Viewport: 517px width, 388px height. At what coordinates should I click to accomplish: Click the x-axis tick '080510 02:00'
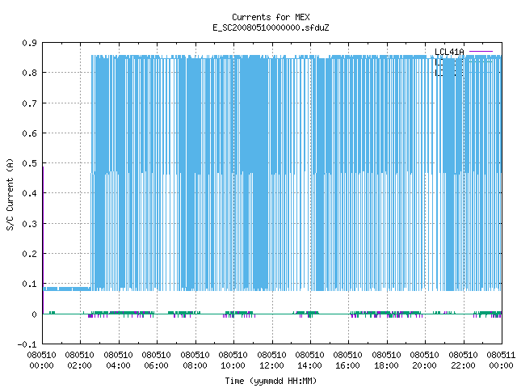pyautogui.click(x=79, y=361)
